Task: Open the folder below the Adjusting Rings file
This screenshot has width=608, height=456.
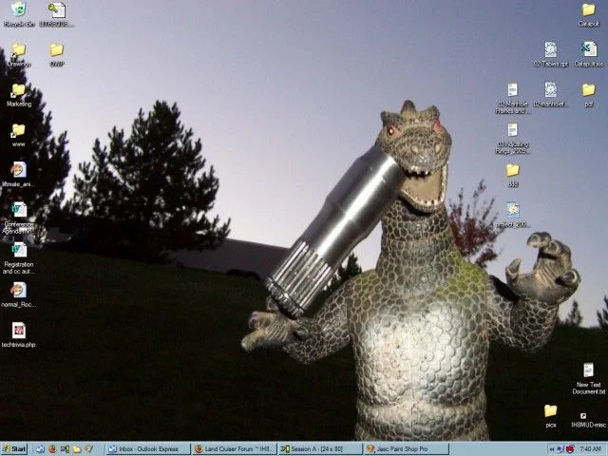Action: point(513,175)
